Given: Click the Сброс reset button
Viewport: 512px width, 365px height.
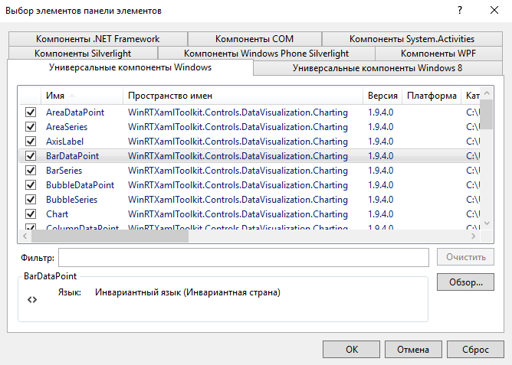Looking at the screenshot, I should pos(475,349).
